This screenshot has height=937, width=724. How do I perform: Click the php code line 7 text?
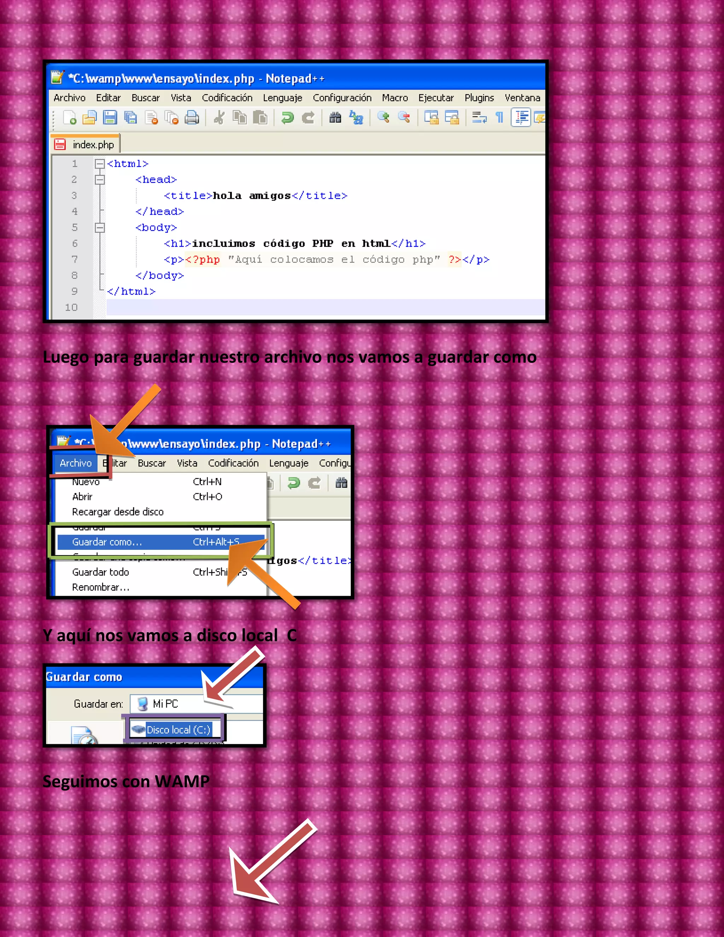pyautogui.click(x=326, y=259)
